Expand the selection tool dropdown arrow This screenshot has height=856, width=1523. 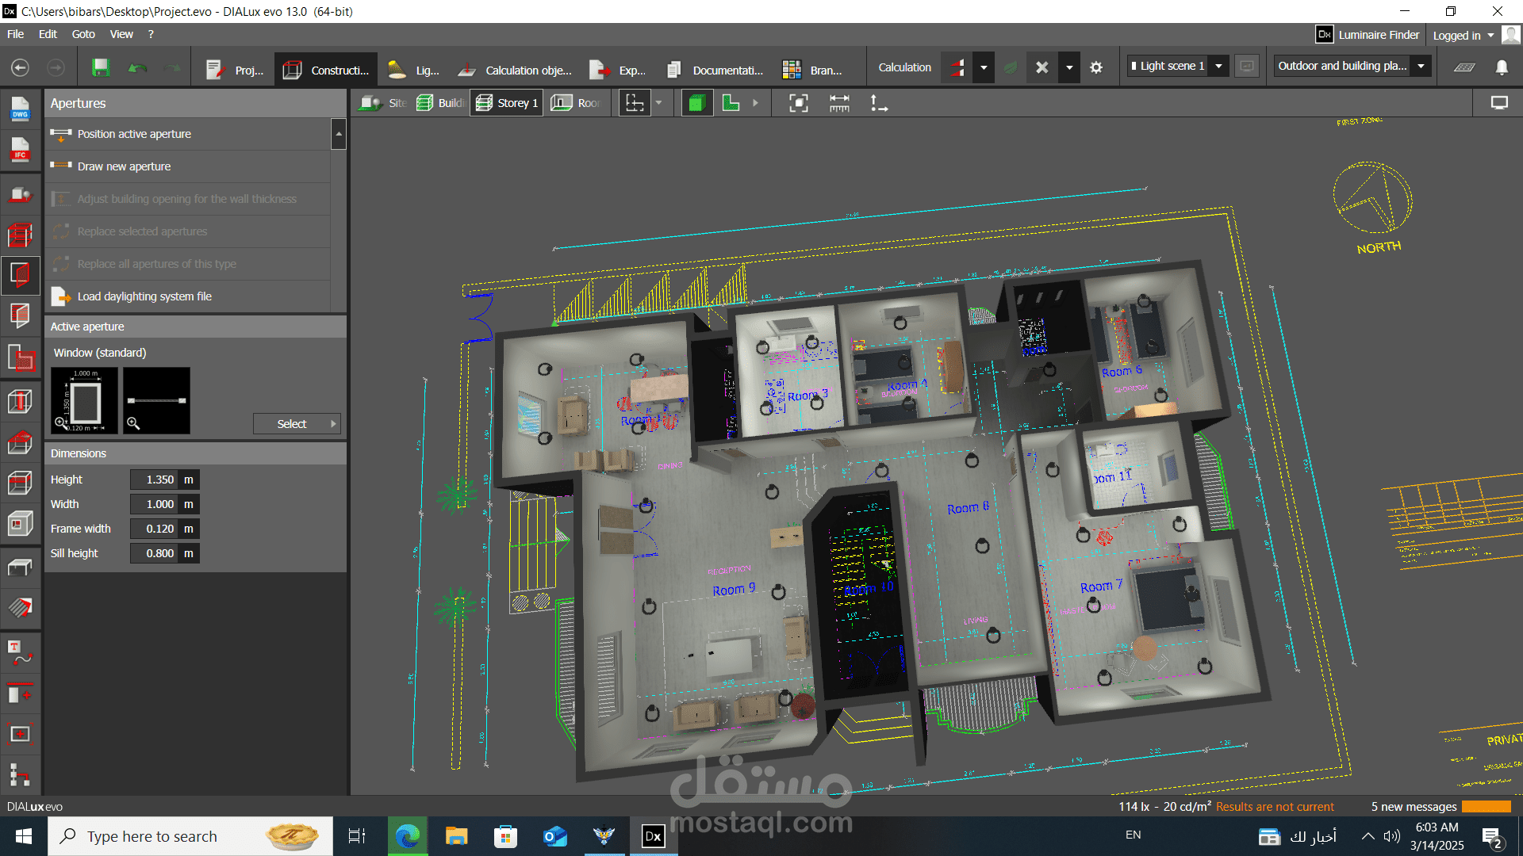point(658,103)
